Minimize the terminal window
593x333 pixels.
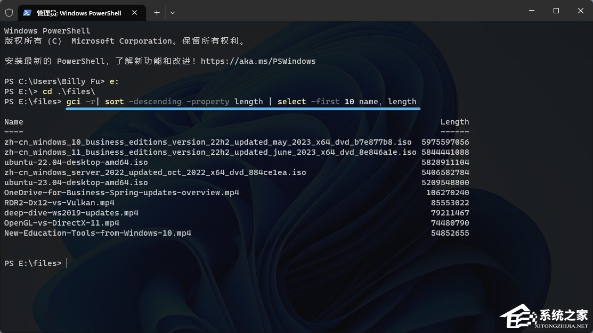tap(532, 11)
